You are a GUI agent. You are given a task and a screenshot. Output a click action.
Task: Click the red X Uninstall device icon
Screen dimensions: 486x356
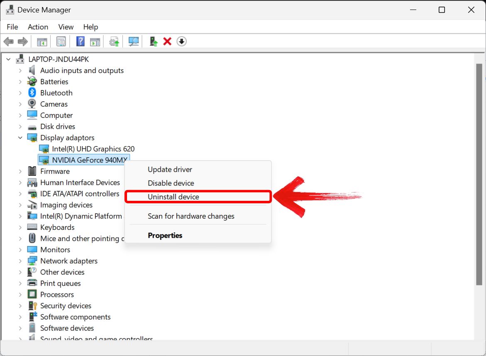click(167, 41)
